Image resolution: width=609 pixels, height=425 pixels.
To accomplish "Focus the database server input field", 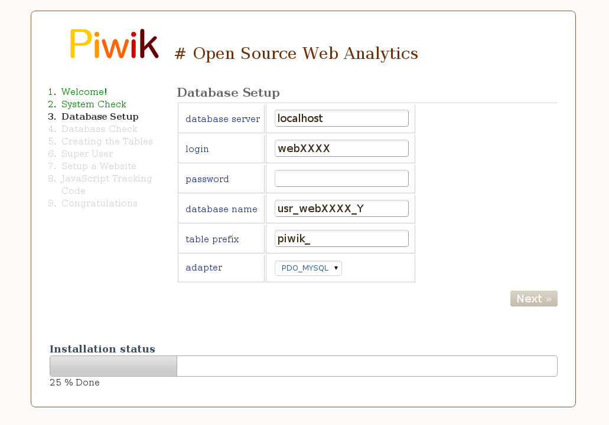I will click(x=341, y=118).
